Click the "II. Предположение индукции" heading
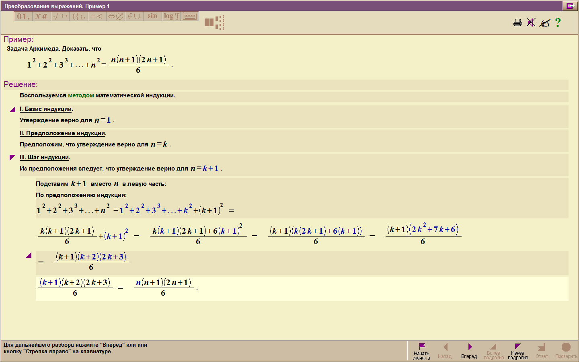This screenshot has height=362, width=579. [x=62, y=133]
